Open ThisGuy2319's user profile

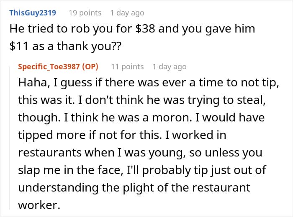(x=32, y=13)
